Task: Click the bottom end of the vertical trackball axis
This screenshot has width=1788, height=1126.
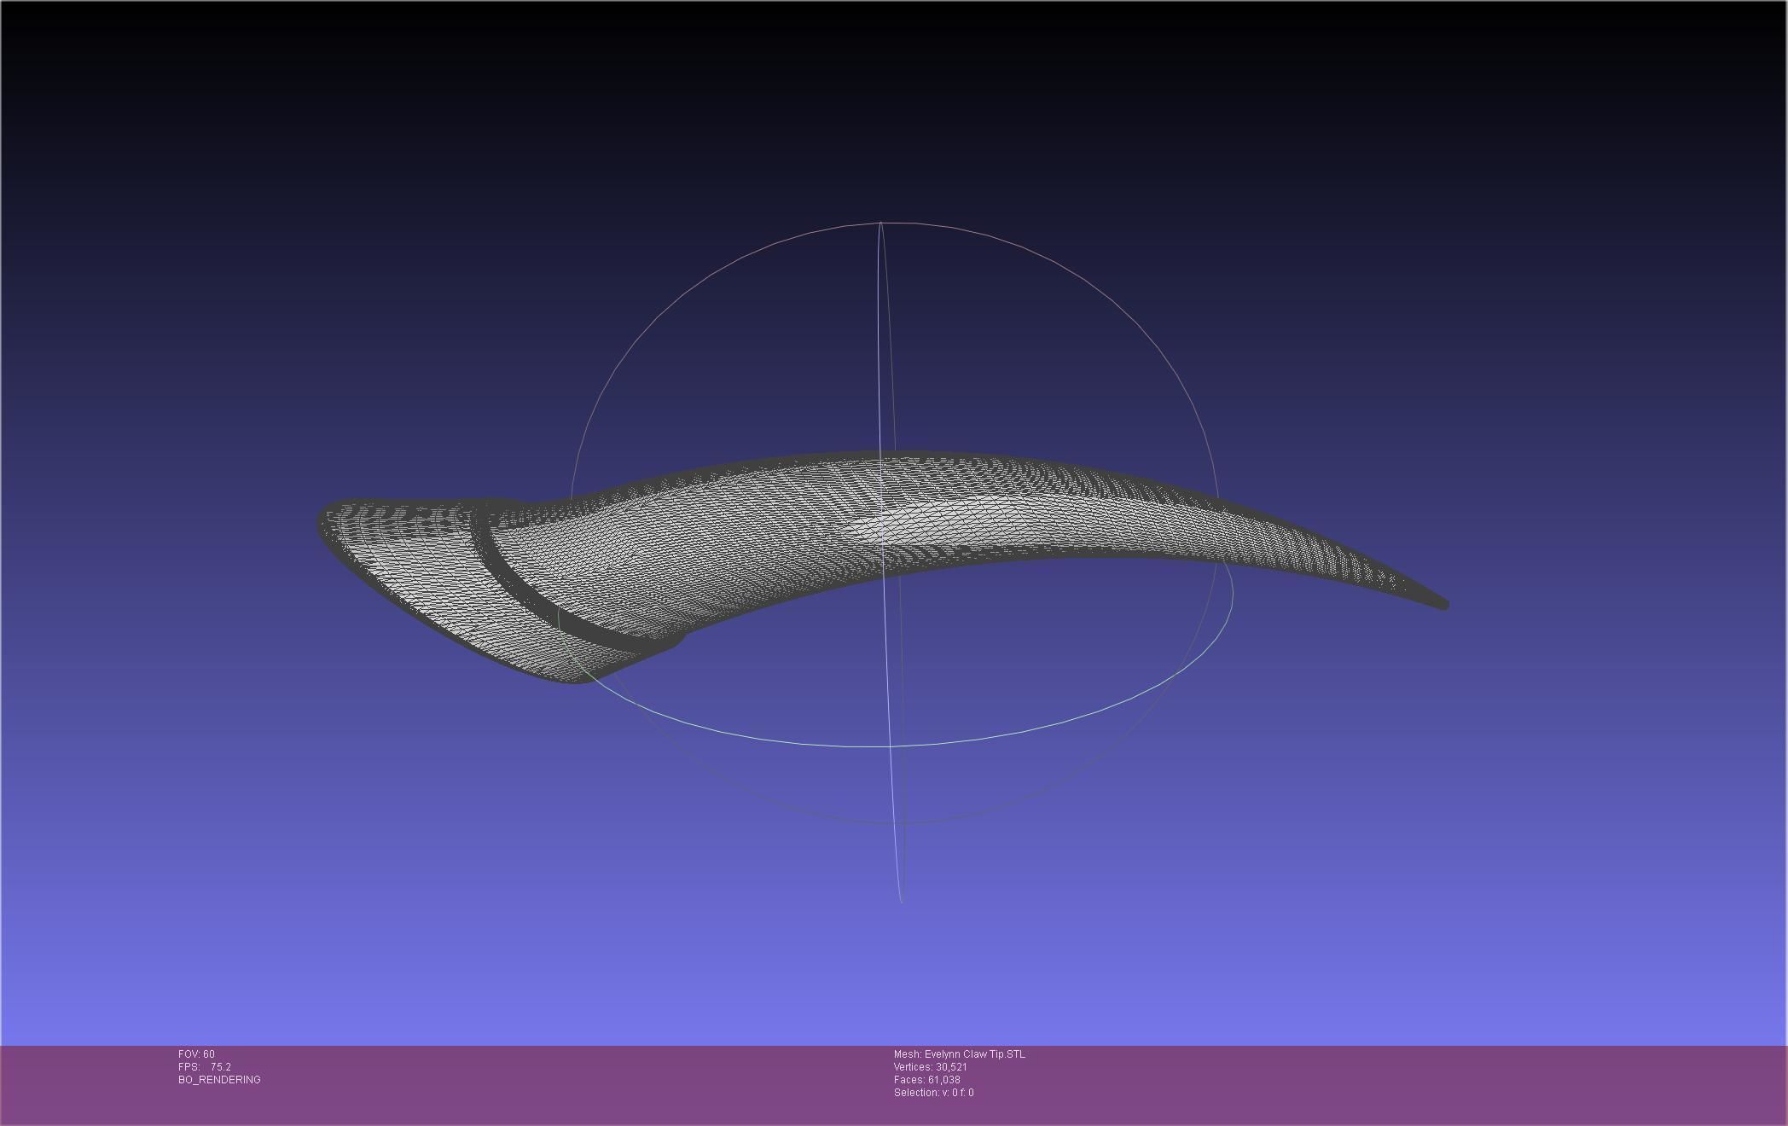Action: (902, 900)
